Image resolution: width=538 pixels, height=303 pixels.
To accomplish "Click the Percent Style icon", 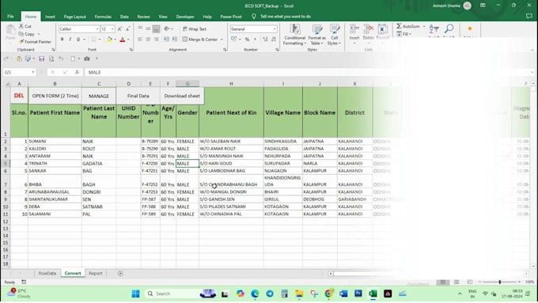I will pos(247,40).
